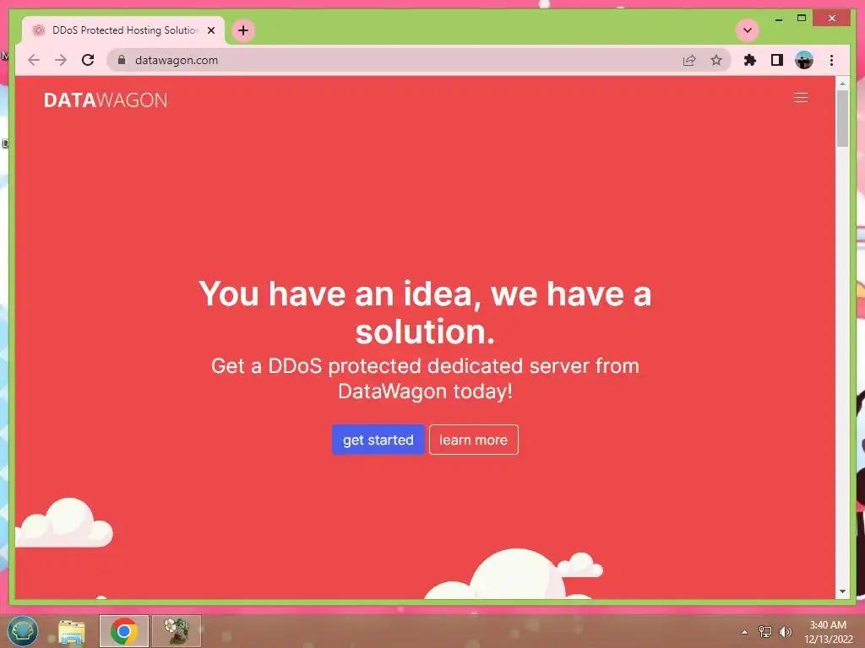The image size is (865, 648).
Task: Maximize the Chrome window
Action: click(802, 19)
